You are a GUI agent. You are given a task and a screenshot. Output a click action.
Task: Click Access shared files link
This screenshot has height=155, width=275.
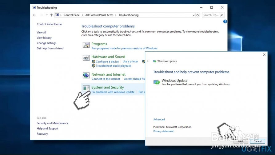pyautogui.click(x=134, y=79)
